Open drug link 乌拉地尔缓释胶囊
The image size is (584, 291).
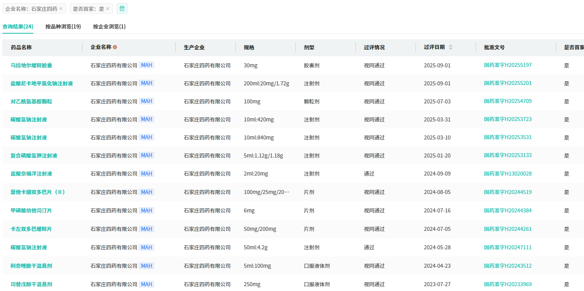31,65
